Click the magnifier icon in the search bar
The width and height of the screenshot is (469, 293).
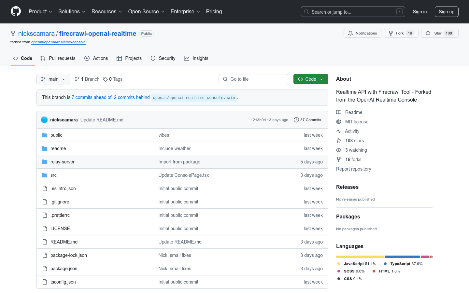(x=306, y=12)
